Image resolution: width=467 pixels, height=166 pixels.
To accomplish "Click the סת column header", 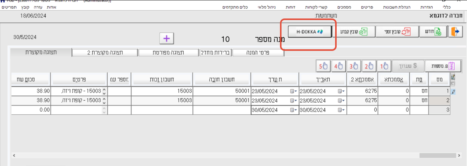I will coord(420,80).
